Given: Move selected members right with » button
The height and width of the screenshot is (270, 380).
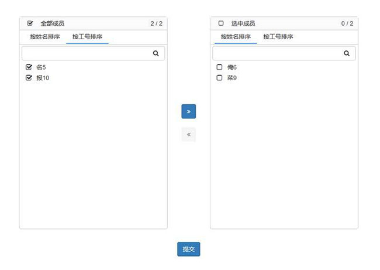Looking at the screenshot, I should tap(188, 111).
